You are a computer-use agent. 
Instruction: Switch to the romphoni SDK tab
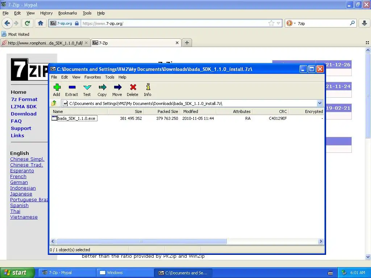pos(45,43)
